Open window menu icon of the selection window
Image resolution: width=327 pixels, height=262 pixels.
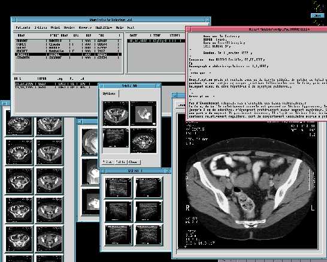tap(14, 20)
